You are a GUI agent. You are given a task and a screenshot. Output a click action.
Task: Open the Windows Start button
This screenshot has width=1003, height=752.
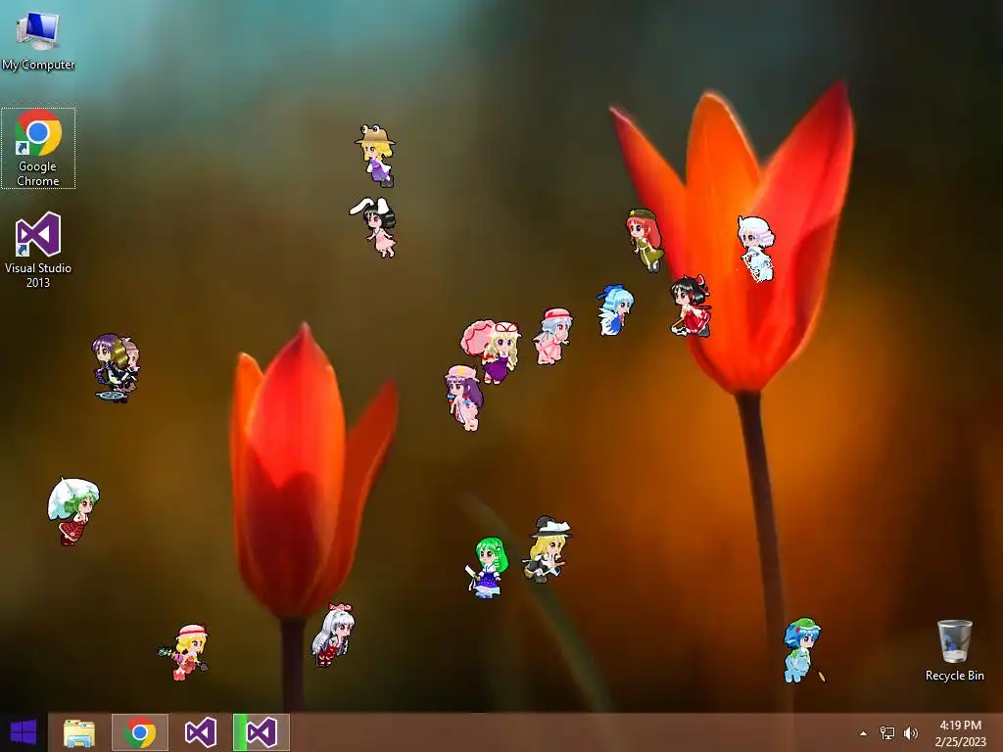[x=24, y=732]
